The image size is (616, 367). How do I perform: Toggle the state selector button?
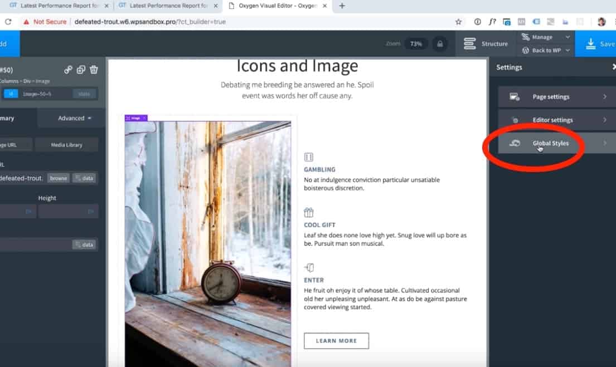coord(84,94)
